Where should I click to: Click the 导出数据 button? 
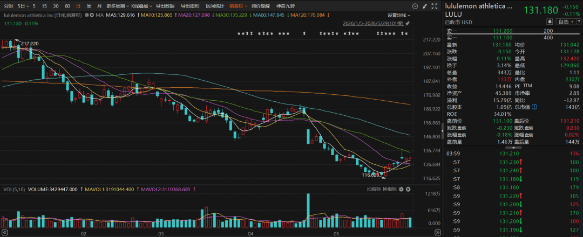click(165, 6)
